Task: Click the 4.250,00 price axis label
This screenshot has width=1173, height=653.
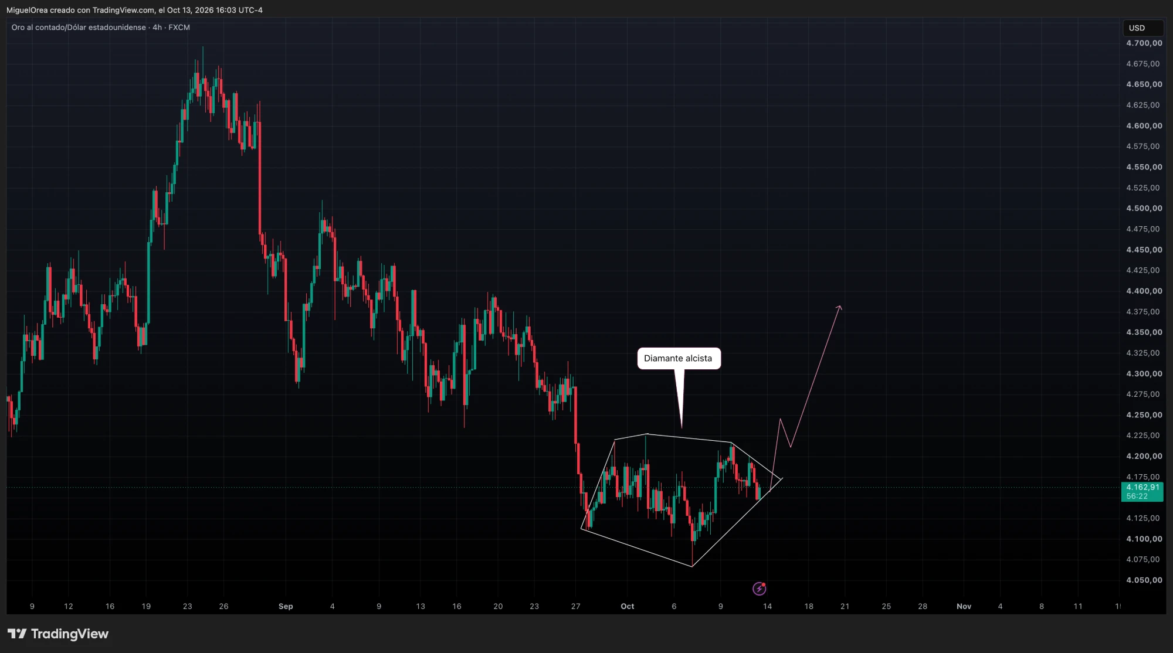Action: (x=1144, y=414)
